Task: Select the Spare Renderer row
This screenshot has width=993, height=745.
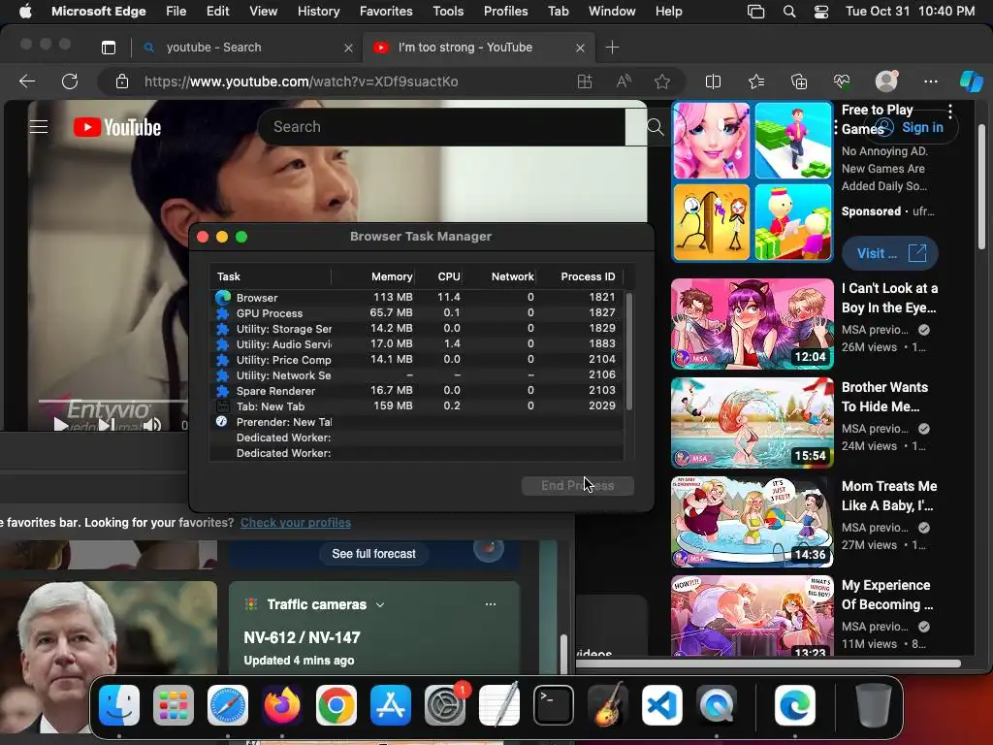Action: [x=416, y=391]
